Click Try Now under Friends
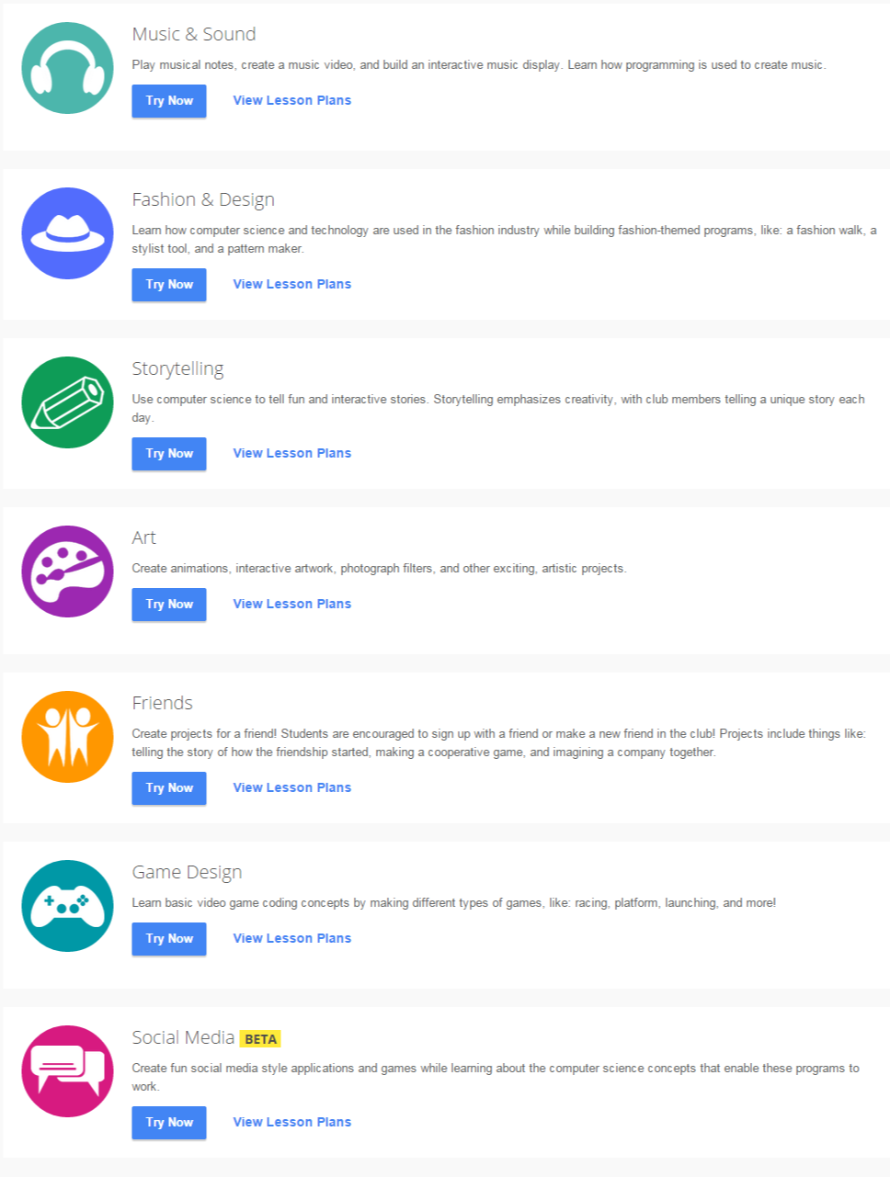Image resolution: width=890 pixels, height=1177 pixels. 168,787
